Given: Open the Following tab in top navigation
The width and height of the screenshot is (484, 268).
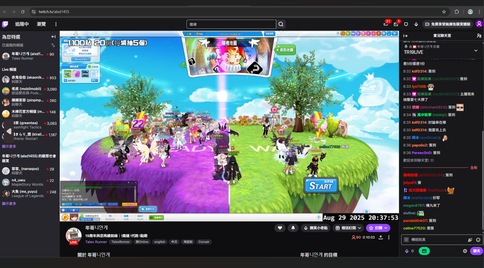Looking at the screenshot, I should coord(22,24).
